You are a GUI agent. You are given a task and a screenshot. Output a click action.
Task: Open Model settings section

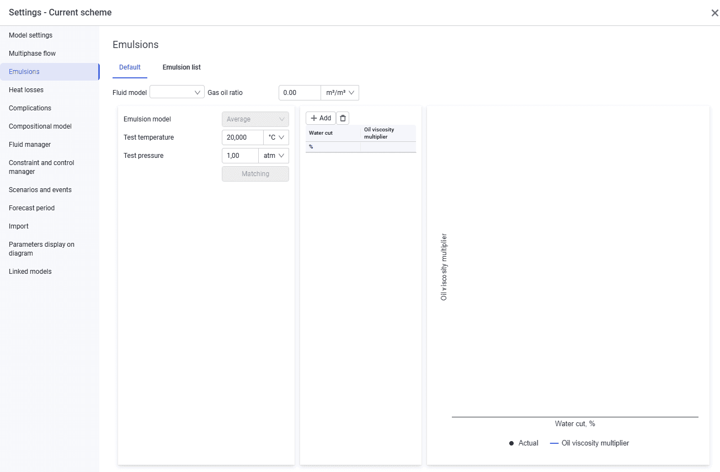pos(50,35)
